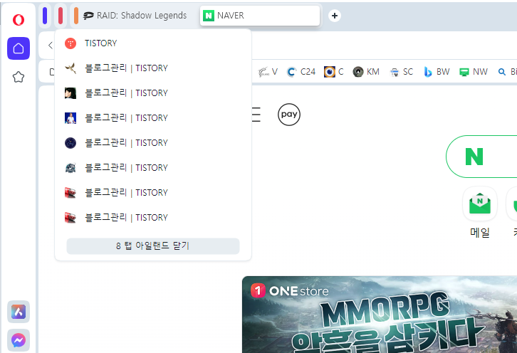This screenshot has width=517, height=353.
Task: Open the NW bookmark
Action: coord(474,71)
